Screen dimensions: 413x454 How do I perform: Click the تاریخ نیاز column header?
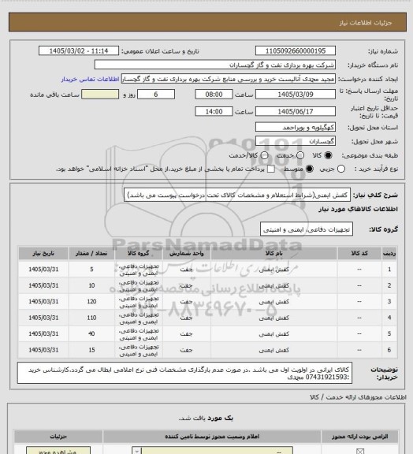point(43,253)
